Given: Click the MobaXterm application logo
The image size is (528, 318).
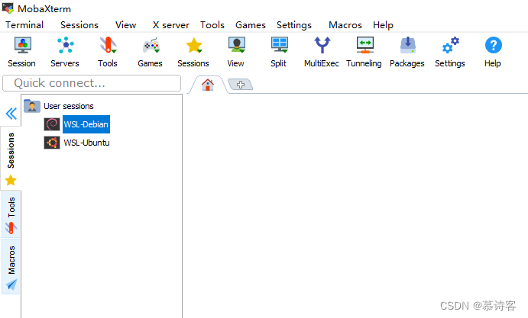Looking at the screenshot, I should (8, 8).
